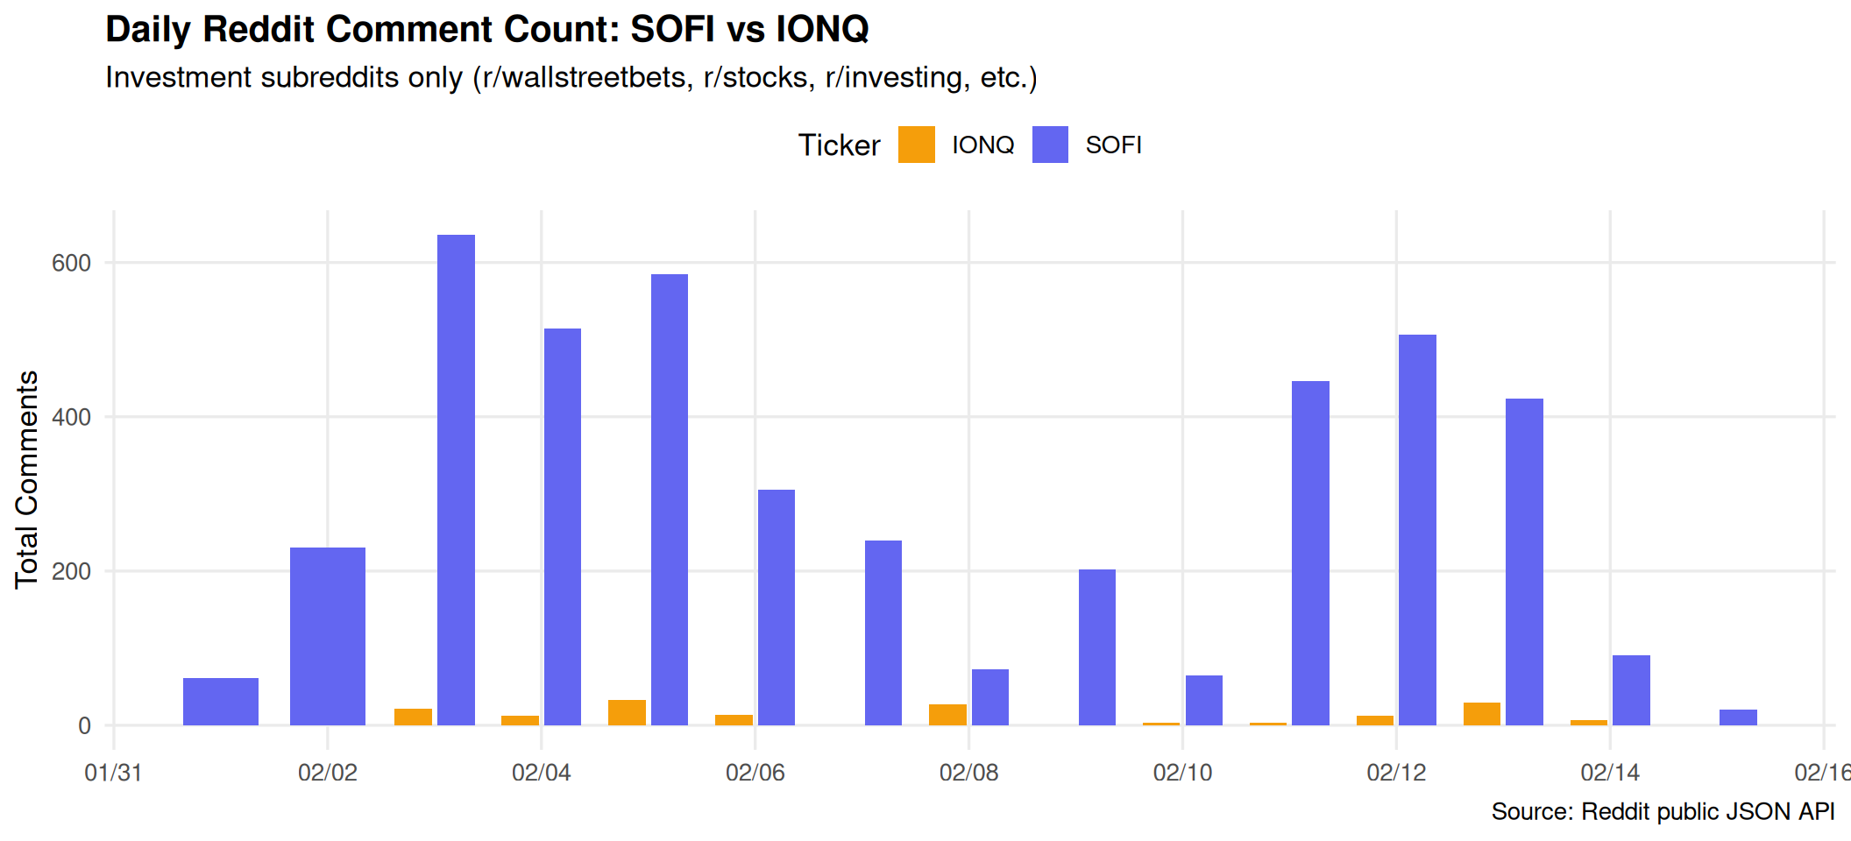Image resolution: width=1851 pixels, height=841 pixels.
Task: Click the "Source: Reddit public JSON API" caption
Action: (x=1663, y=812)
